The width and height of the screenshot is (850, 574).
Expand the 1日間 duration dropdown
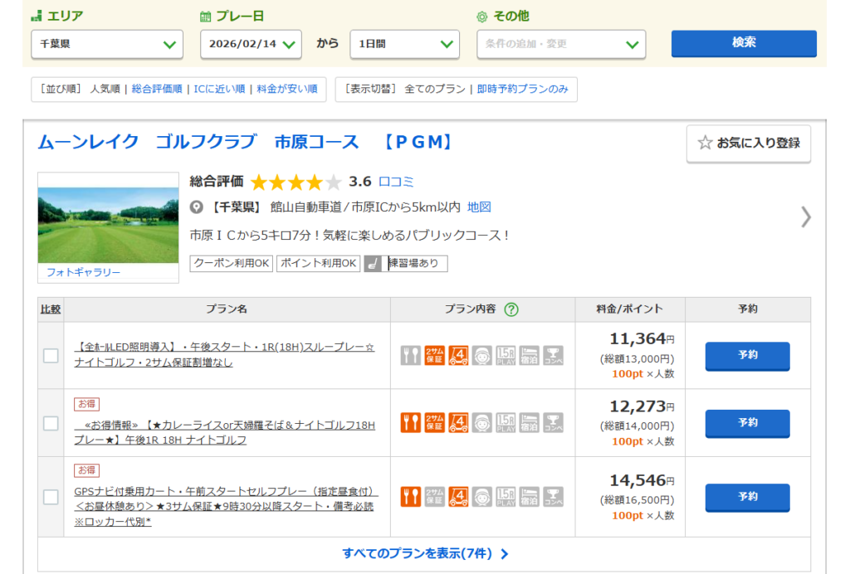pos(404,45)
